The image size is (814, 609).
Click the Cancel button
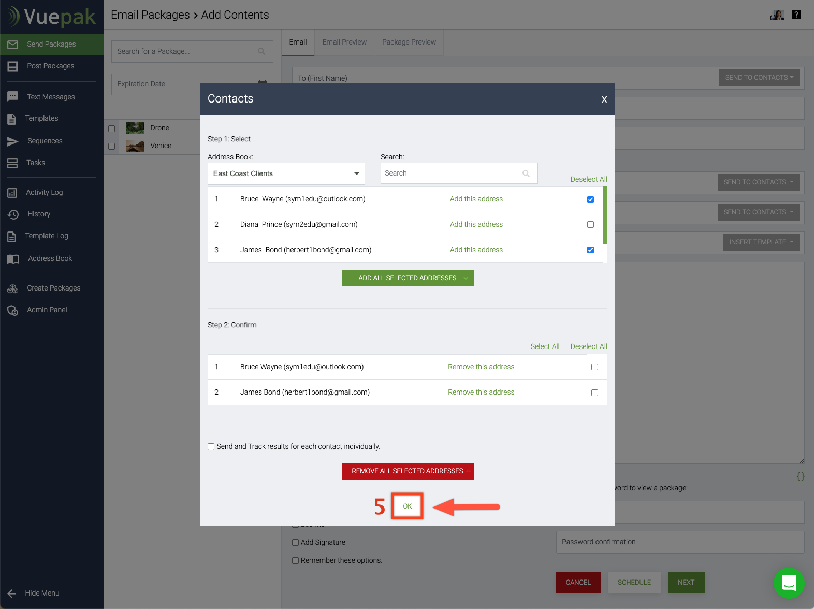[578, 583]
